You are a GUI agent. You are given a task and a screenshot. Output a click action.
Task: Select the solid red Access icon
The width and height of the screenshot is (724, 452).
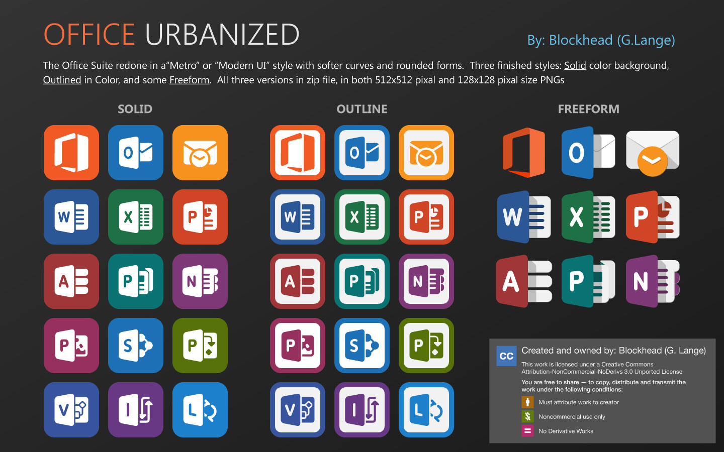(71, 281)
